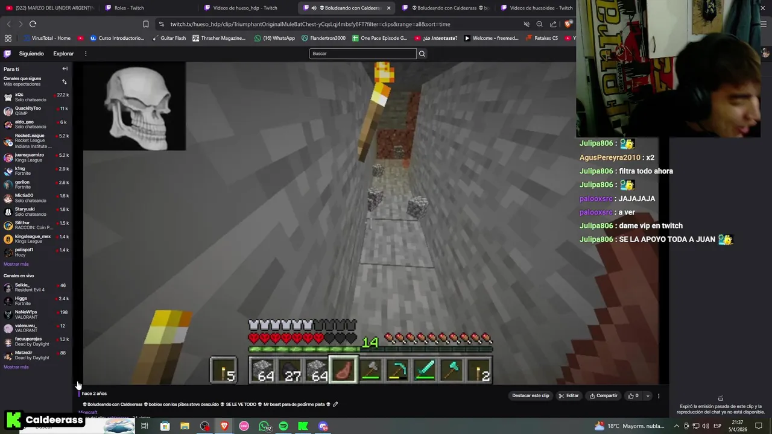Focus the Buscar search field
772x434 pixels.
pyautogui.click(x=362, y=54)
